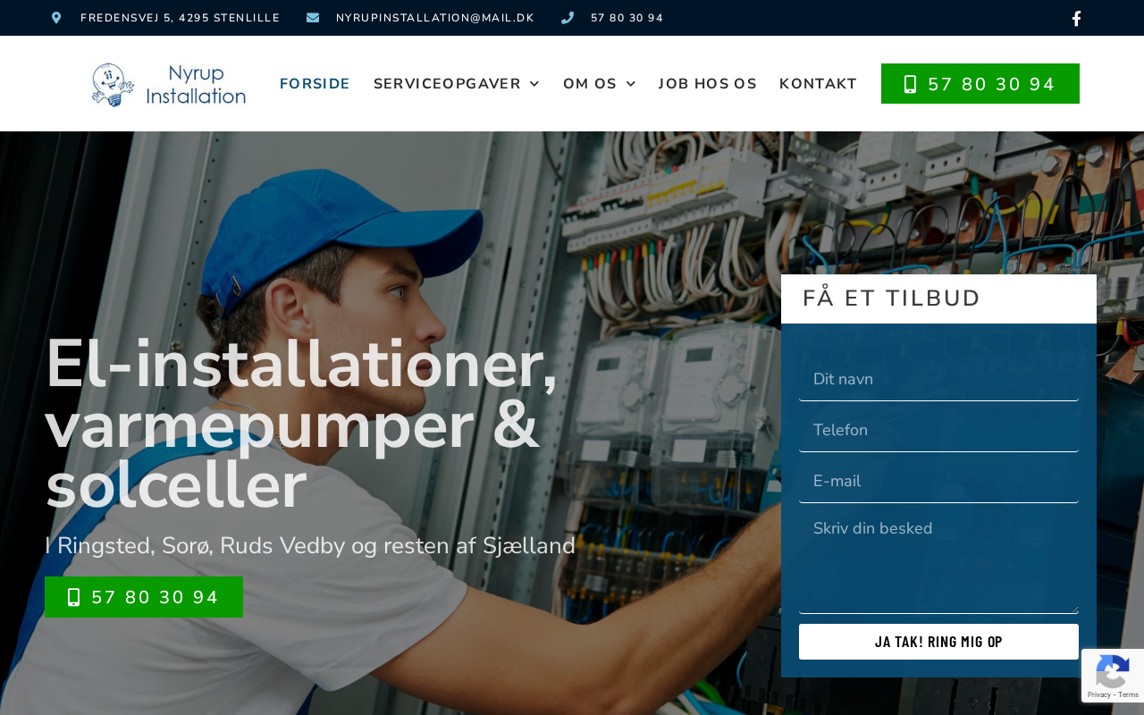This screenshot has height=715, width=1144.
Task: Click the green phone button in hero
Action: pyautogui.click(x=144, y=597)
